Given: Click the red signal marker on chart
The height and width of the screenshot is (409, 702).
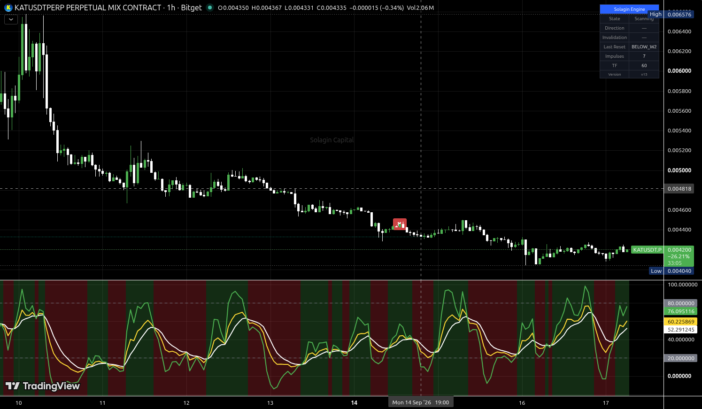Looking at the screenshot, I should point(400,224).
